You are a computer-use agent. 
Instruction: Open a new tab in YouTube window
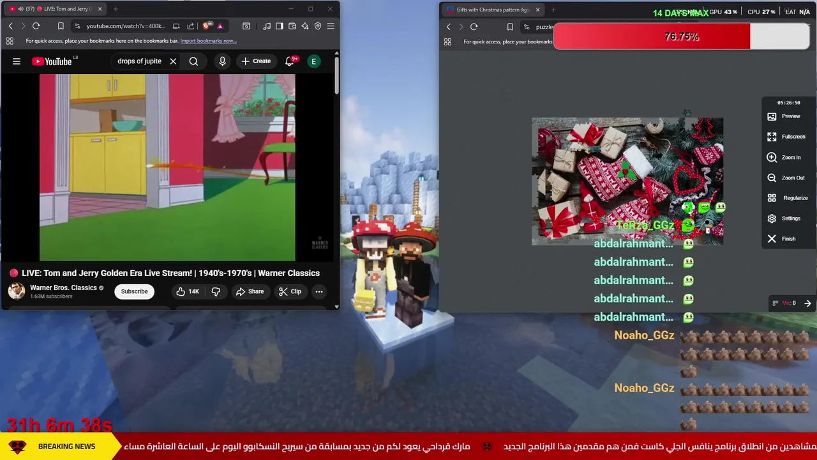pyautogui.click(x=116, y=9)
